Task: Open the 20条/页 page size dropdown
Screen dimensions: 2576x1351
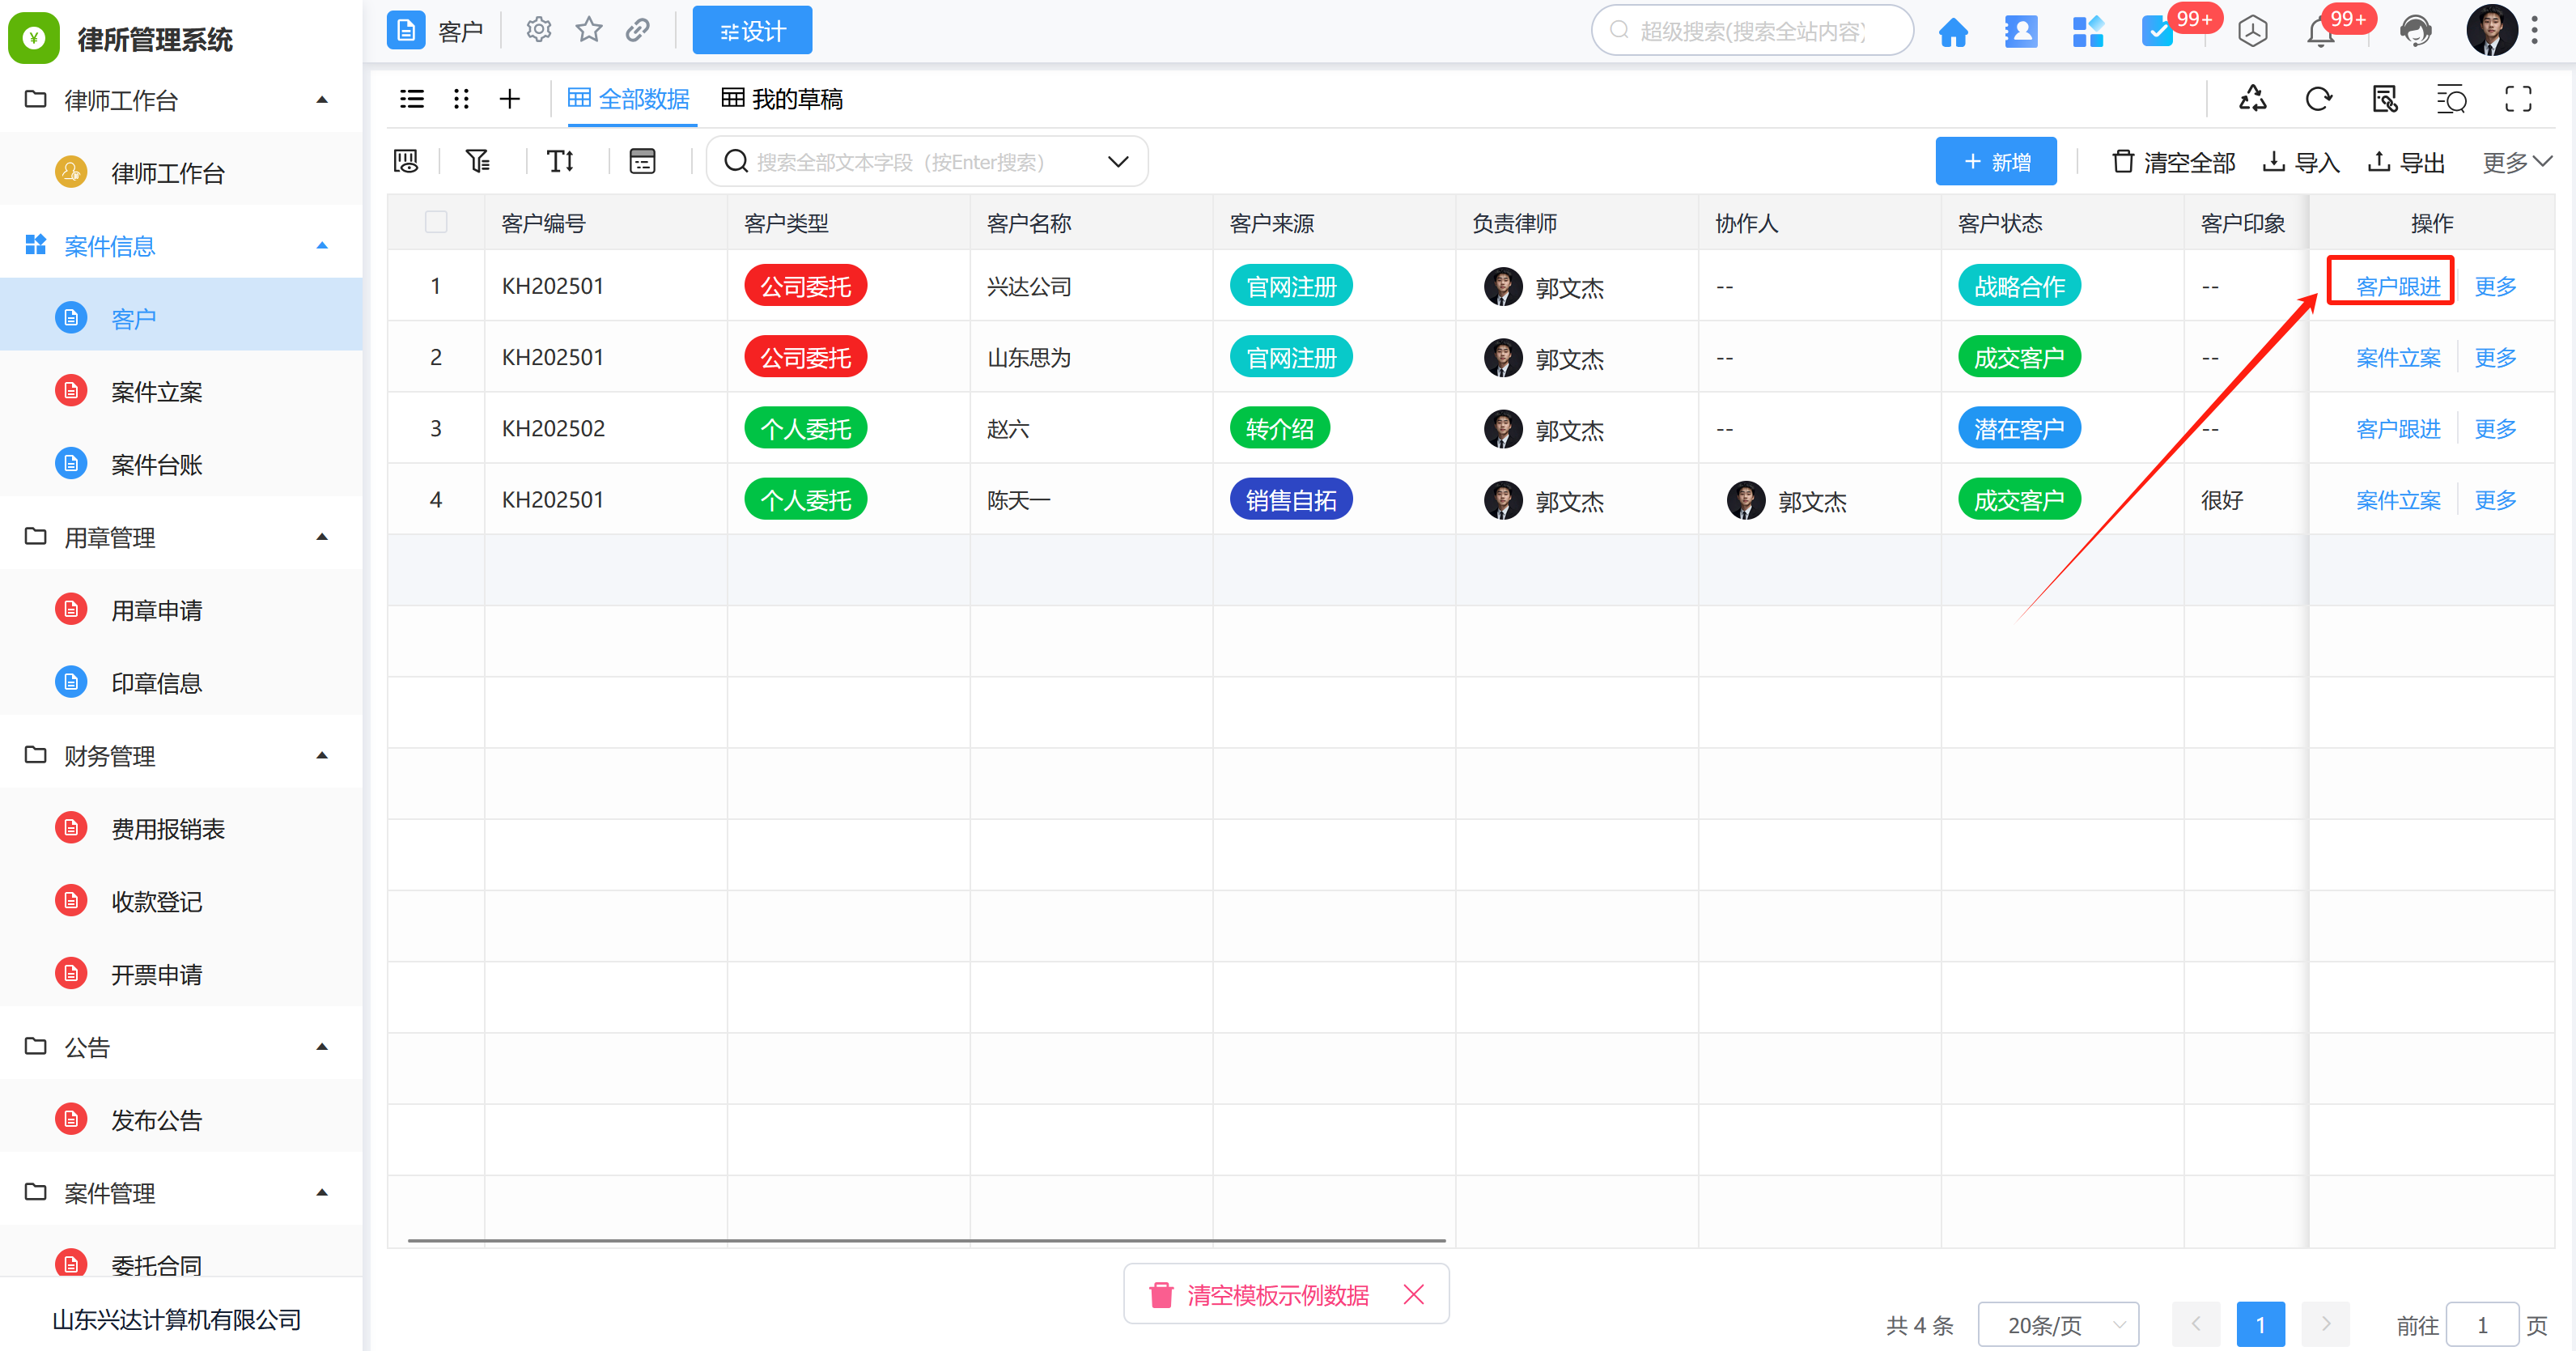Action: coord(2058,1324)
